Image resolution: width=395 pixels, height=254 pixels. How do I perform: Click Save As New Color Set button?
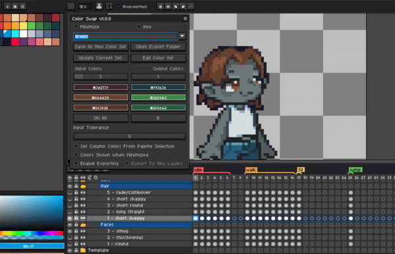101,47
